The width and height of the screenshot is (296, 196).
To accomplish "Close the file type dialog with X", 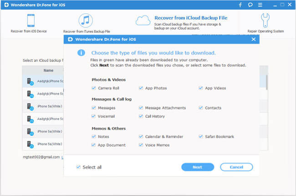I will (254, 39).
